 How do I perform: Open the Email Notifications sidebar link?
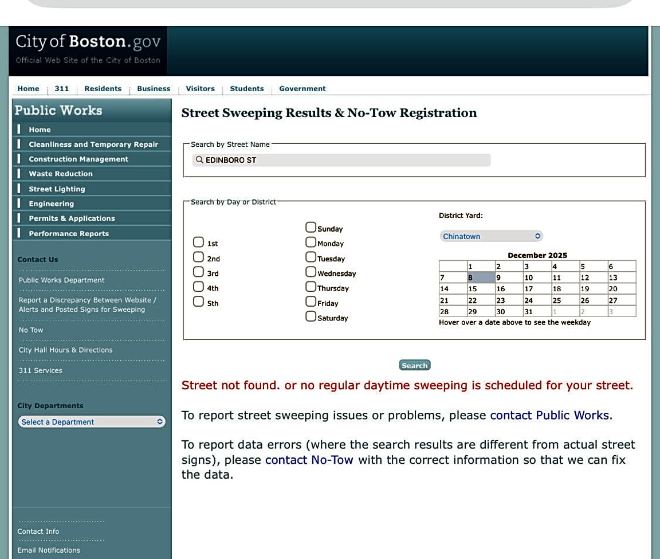coord(49,550)
